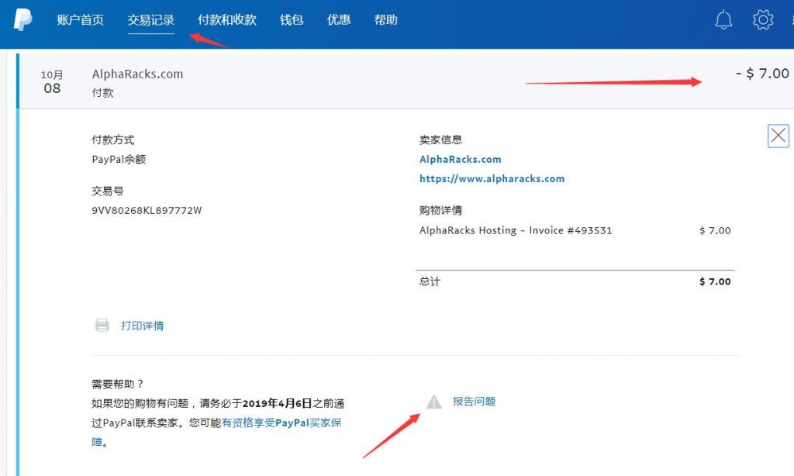This screenshot has height=476, width=794.
Task: Collapse the AlphaRacks.com transaction row
Action: point(406,81)
